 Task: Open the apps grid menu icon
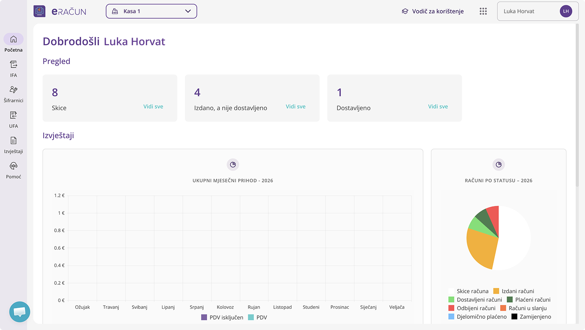pos(483,11)
